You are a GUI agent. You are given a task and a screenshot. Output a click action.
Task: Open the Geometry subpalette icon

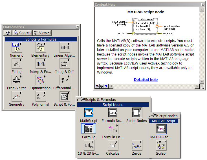pos(17,96)
